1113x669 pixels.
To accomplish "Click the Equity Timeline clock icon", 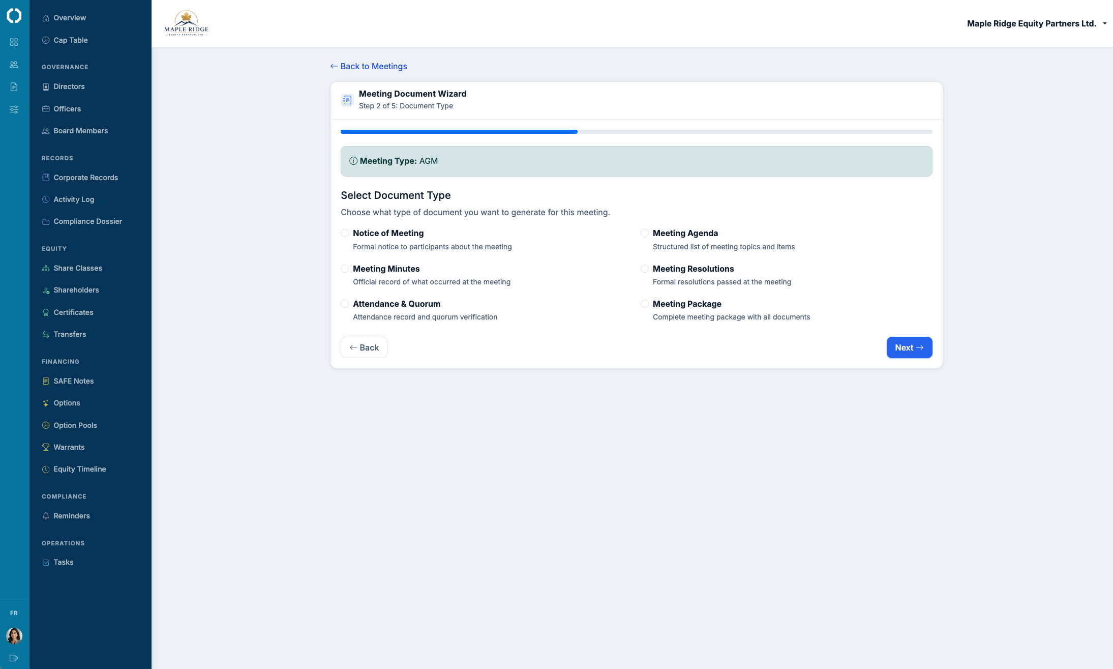I will coord(46,469).
